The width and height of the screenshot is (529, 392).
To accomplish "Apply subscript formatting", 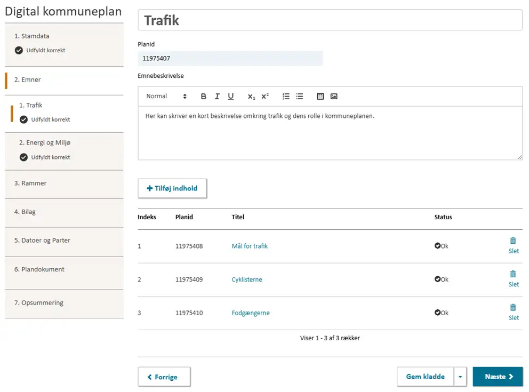I will point(251,97).
